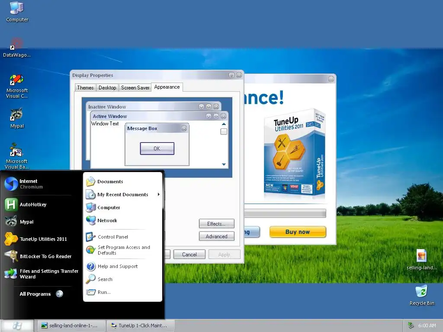Close the TuneUp promotion window
443x332 pixels.
click(331, 79)
